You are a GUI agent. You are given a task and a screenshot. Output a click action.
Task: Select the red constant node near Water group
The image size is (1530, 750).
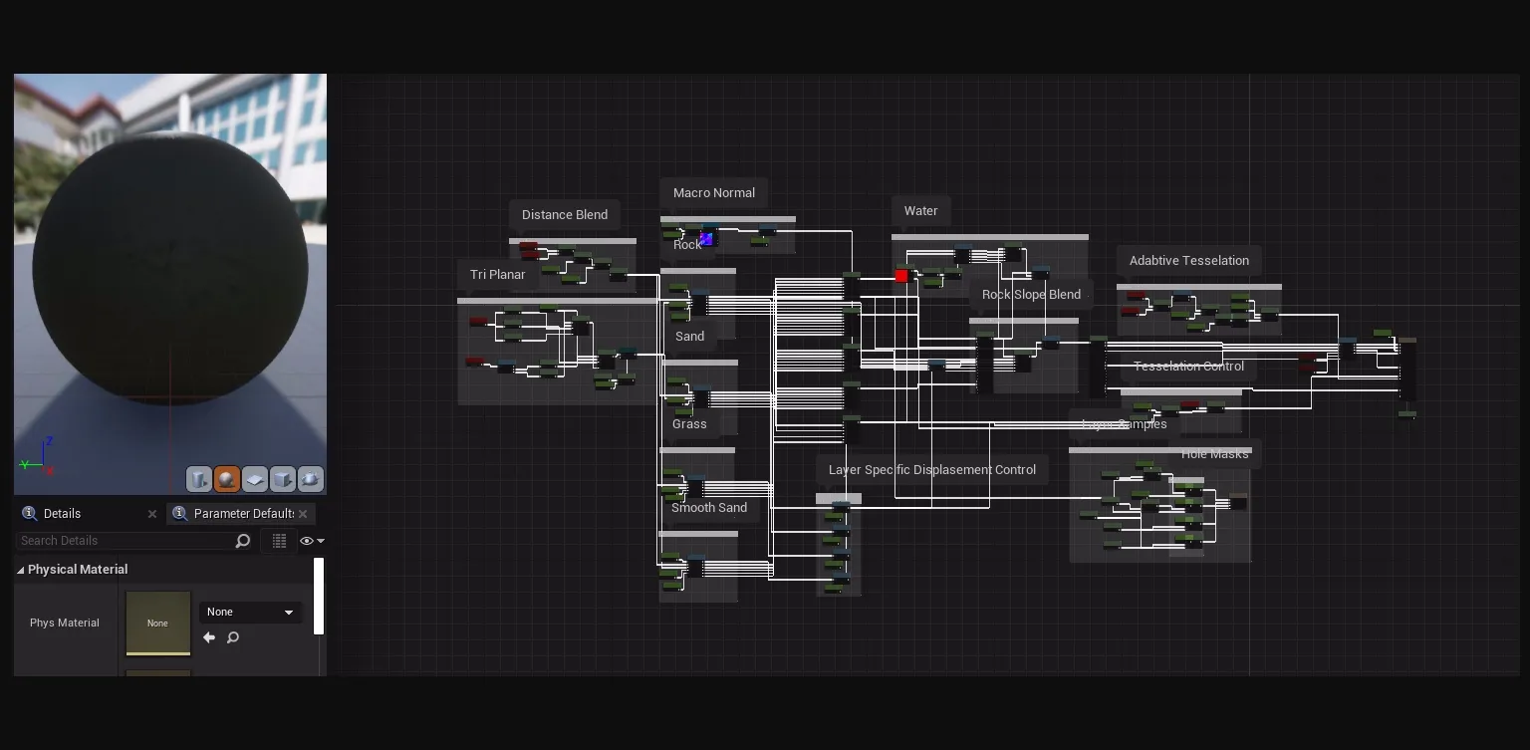(900, 275)
